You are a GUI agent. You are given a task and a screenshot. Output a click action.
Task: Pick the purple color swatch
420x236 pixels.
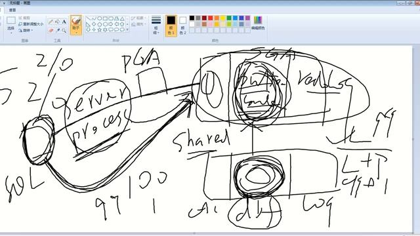(x=247, y=18)
